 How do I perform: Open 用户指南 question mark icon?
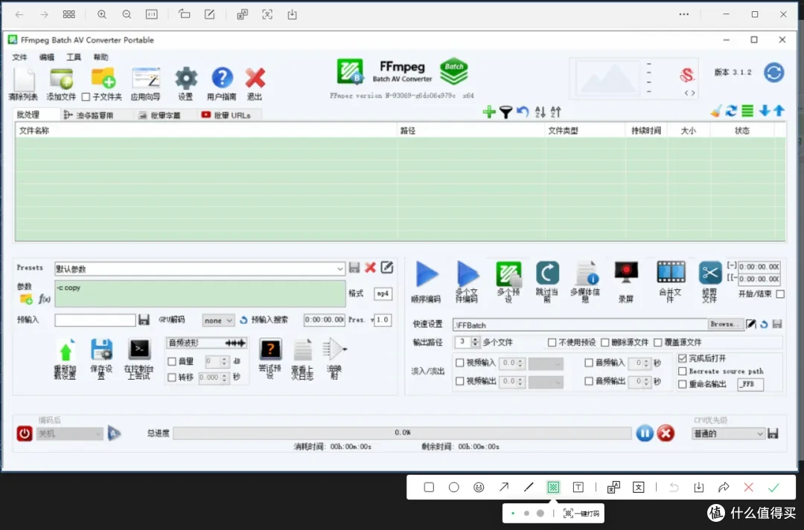point(222,78)
